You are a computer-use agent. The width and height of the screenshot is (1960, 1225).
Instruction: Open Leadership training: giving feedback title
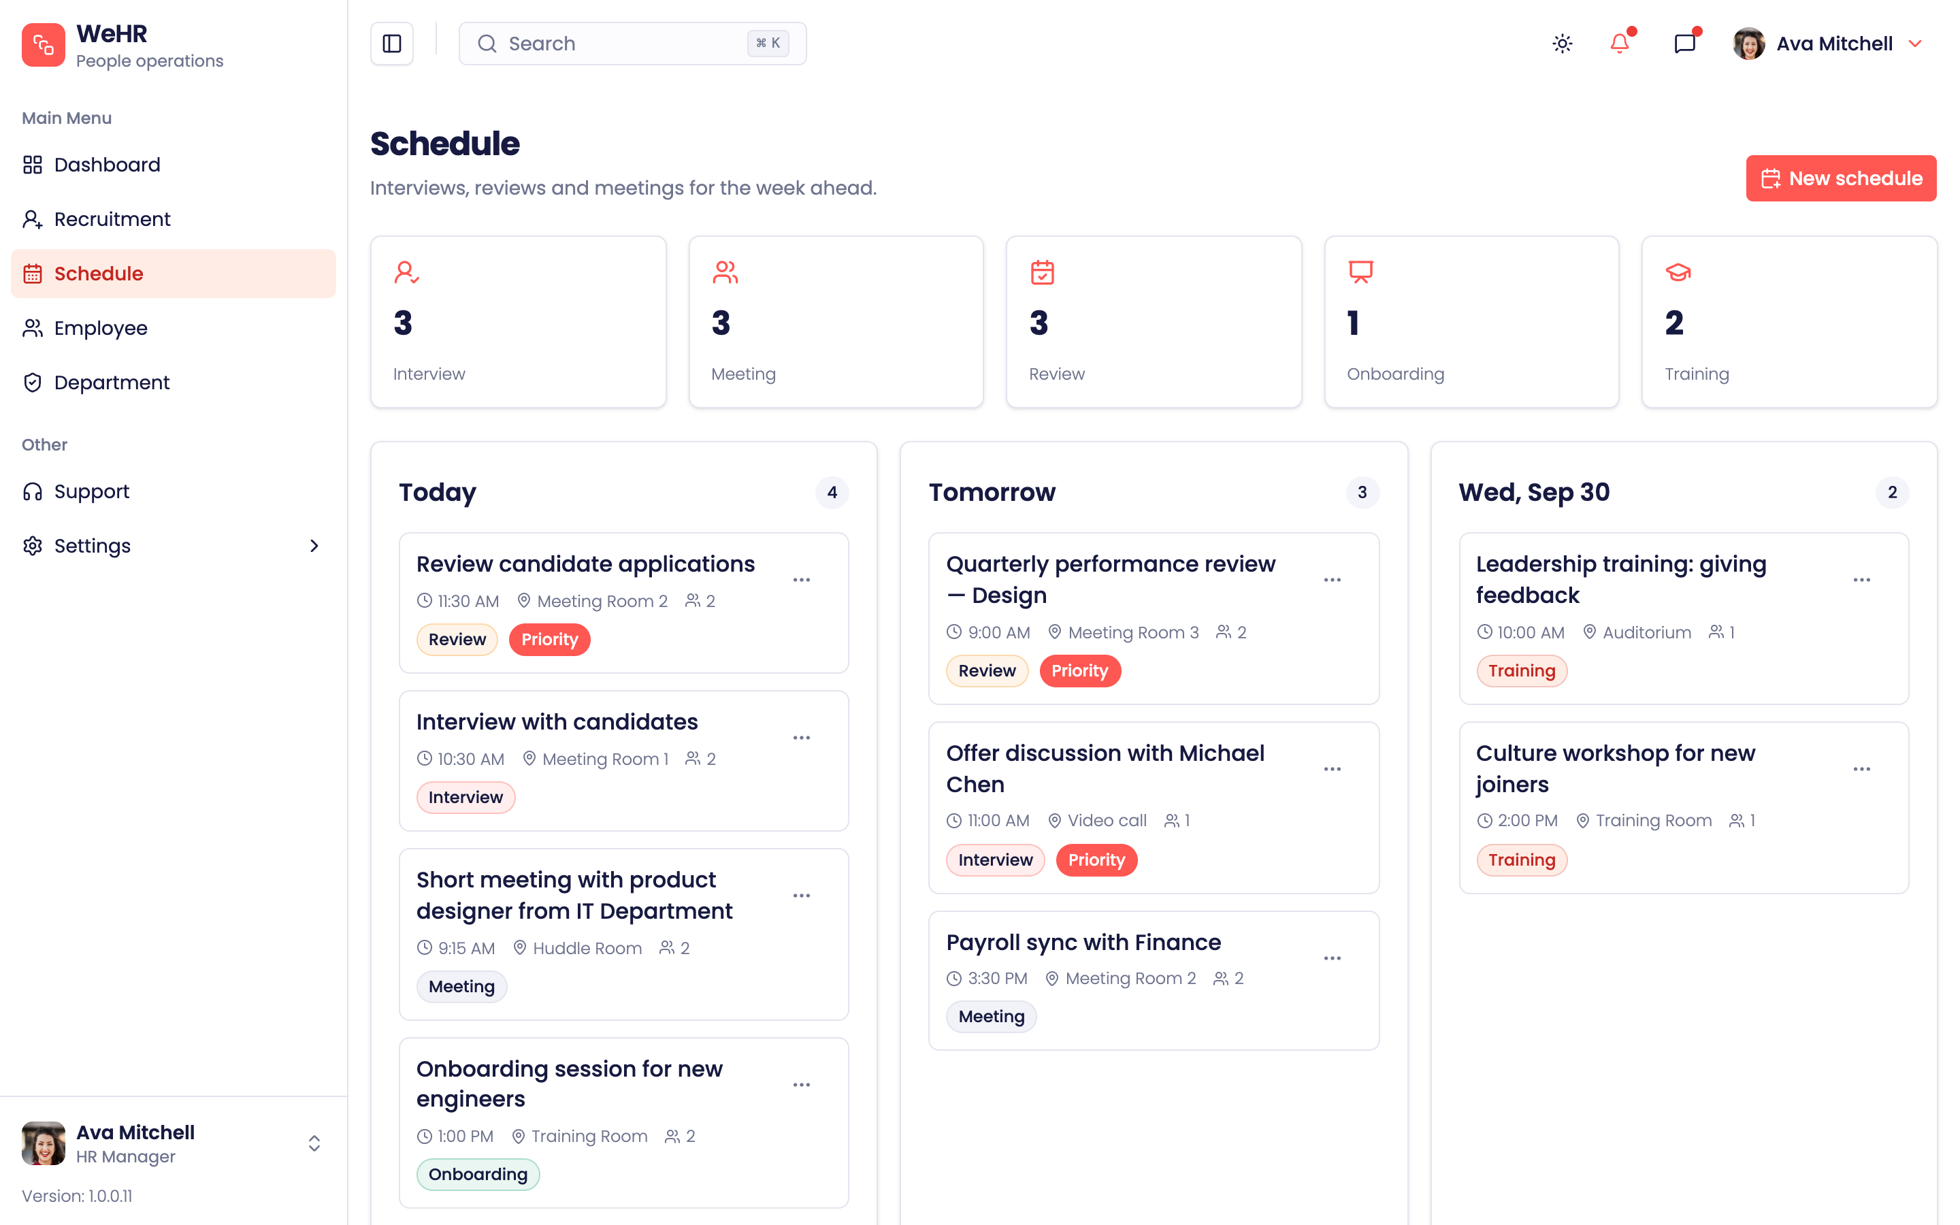coord(1620,579)
